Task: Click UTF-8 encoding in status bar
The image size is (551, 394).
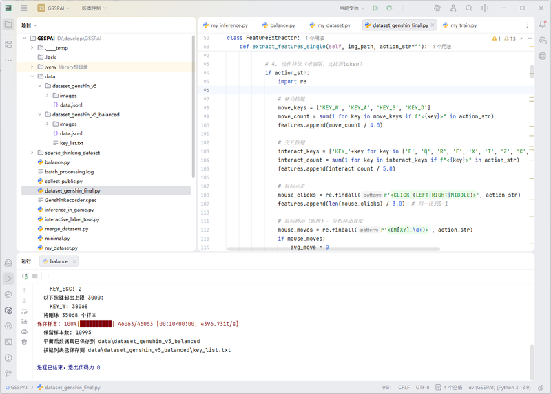Action: [x=423, y=387]
